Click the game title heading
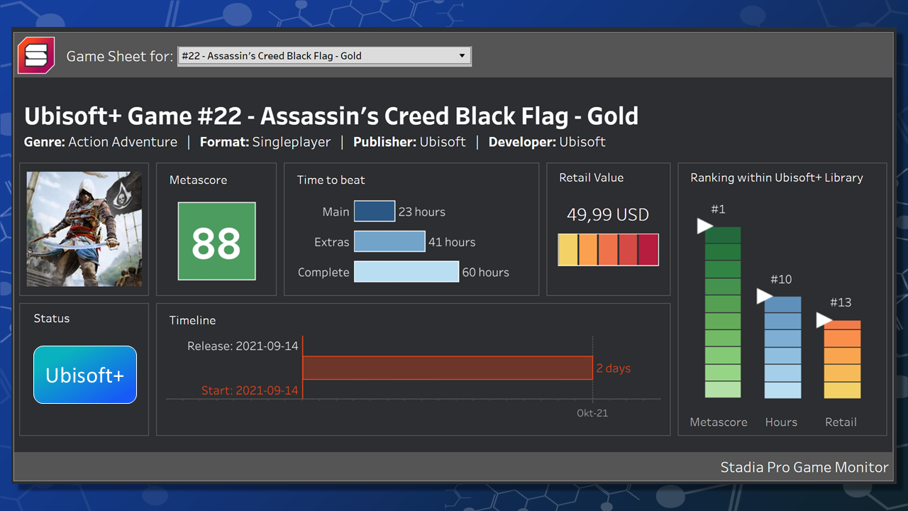The width and height of the screenshot is (908, 511). click(x=331, y=116)
